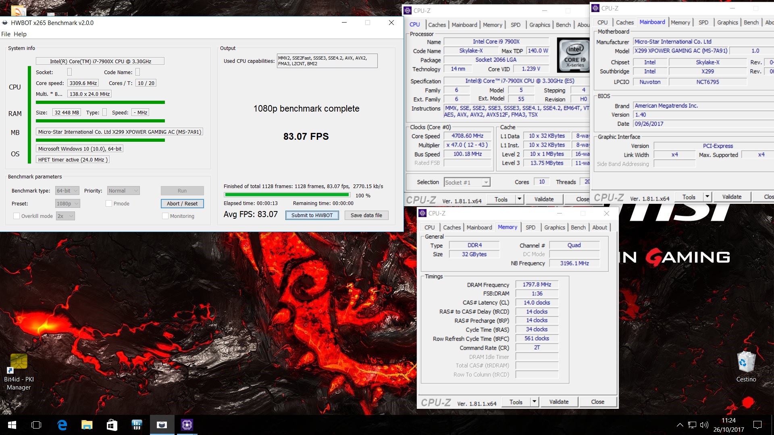The width and height of the screenshot is (774, 435).
Task: Enable the Monitoring checkbox
Action: click(x=165, y=216)
